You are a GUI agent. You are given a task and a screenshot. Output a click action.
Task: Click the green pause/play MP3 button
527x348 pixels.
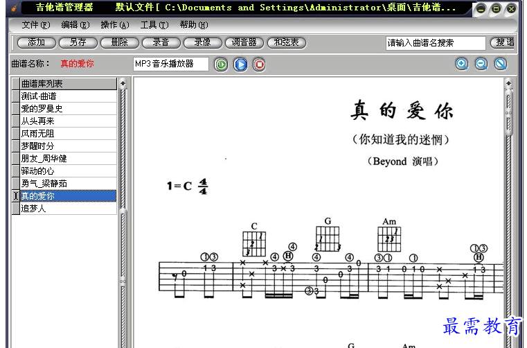[221, 64]
